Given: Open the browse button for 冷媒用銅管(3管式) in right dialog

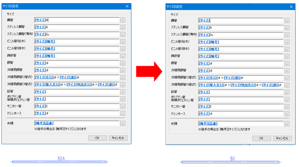Looking at the screenshot, I should (287, 85).
